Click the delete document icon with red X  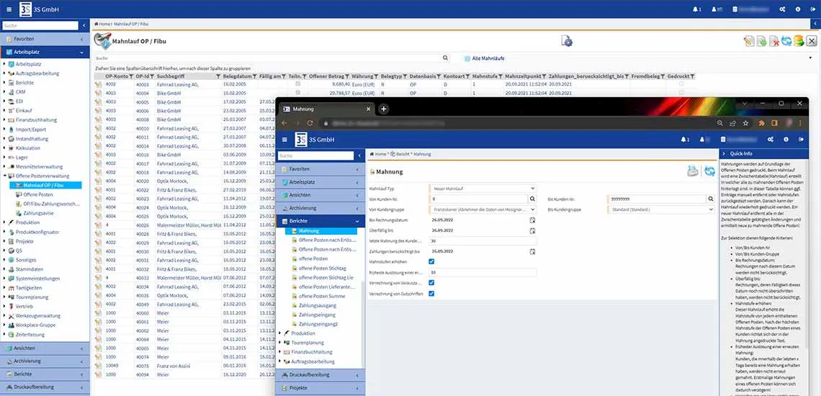[x=774, y=41]
